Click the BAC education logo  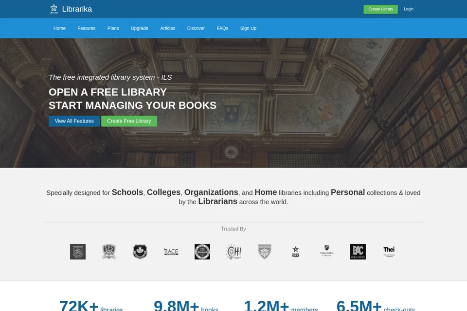pyautogui.click(x=358, y=252)
